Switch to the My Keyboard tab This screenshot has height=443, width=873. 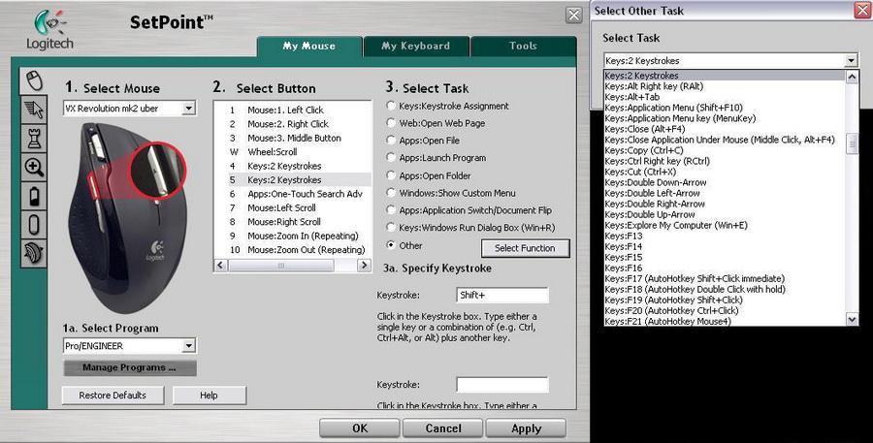click(415, 46)
